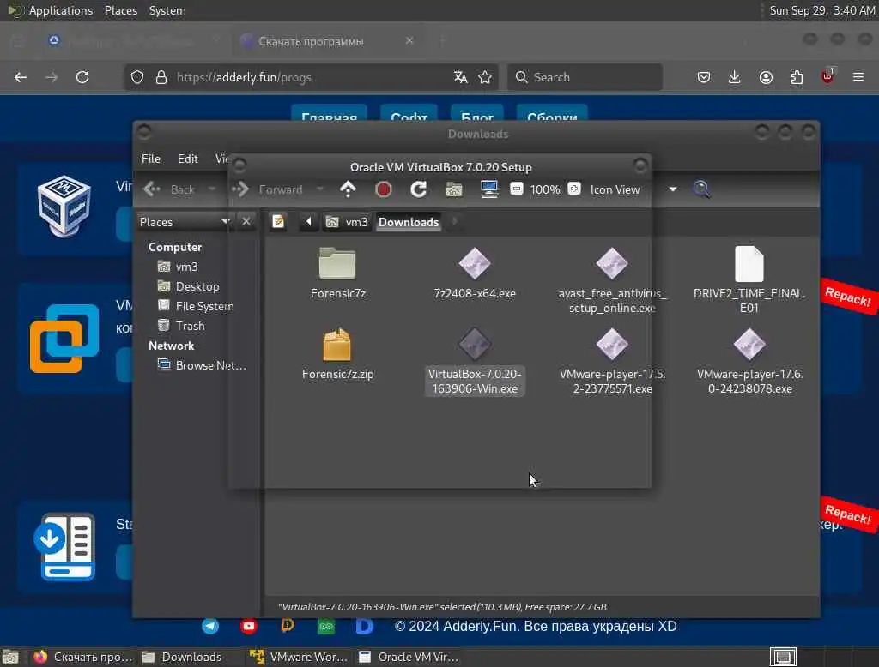This screenshot has width=879, height=667.
Task: Open Back history dropdown arrow
Action: point(211,189)
